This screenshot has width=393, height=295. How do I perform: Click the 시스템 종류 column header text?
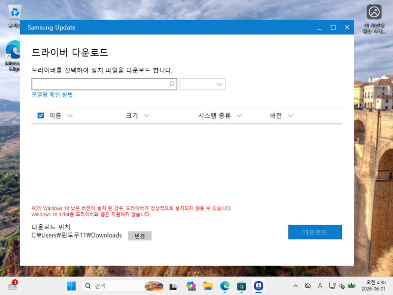click(x=214, y=116)
